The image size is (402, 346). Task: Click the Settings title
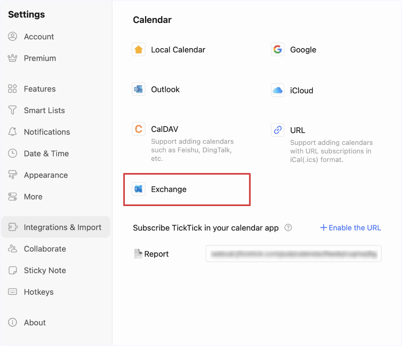26,15
